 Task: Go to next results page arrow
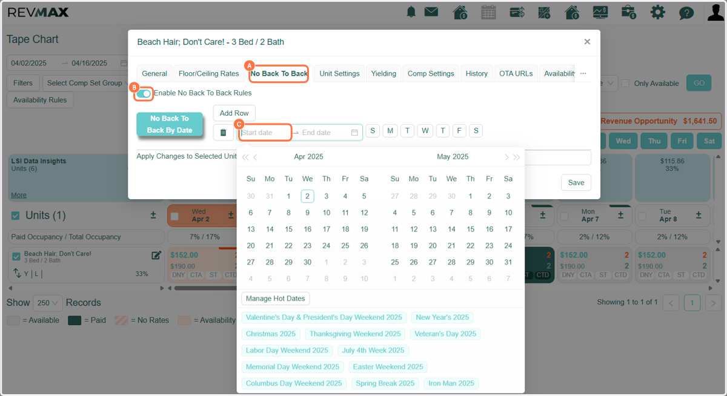tap(713, 303)
